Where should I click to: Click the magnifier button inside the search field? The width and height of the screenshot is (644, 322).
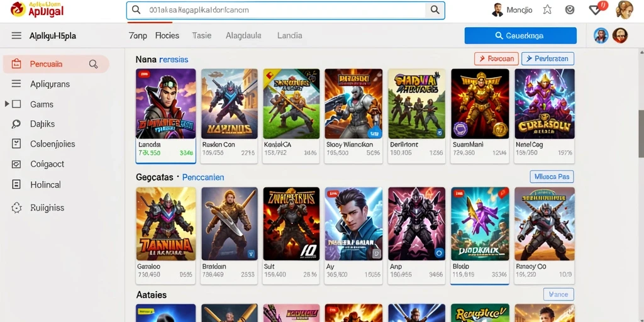pyautogui.click(x=435, y=10)
